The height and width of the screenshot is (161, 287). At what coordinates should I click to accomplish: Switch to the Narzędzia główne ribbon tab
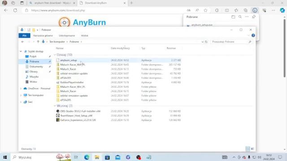pyautogui.click(x=43, y=36)
